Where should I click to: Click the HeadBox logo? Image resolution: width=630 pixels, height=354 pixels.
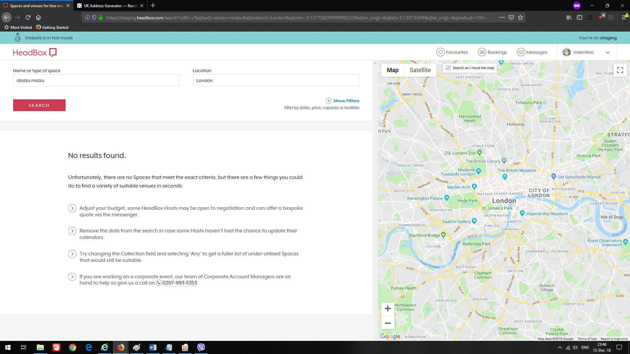34,52
